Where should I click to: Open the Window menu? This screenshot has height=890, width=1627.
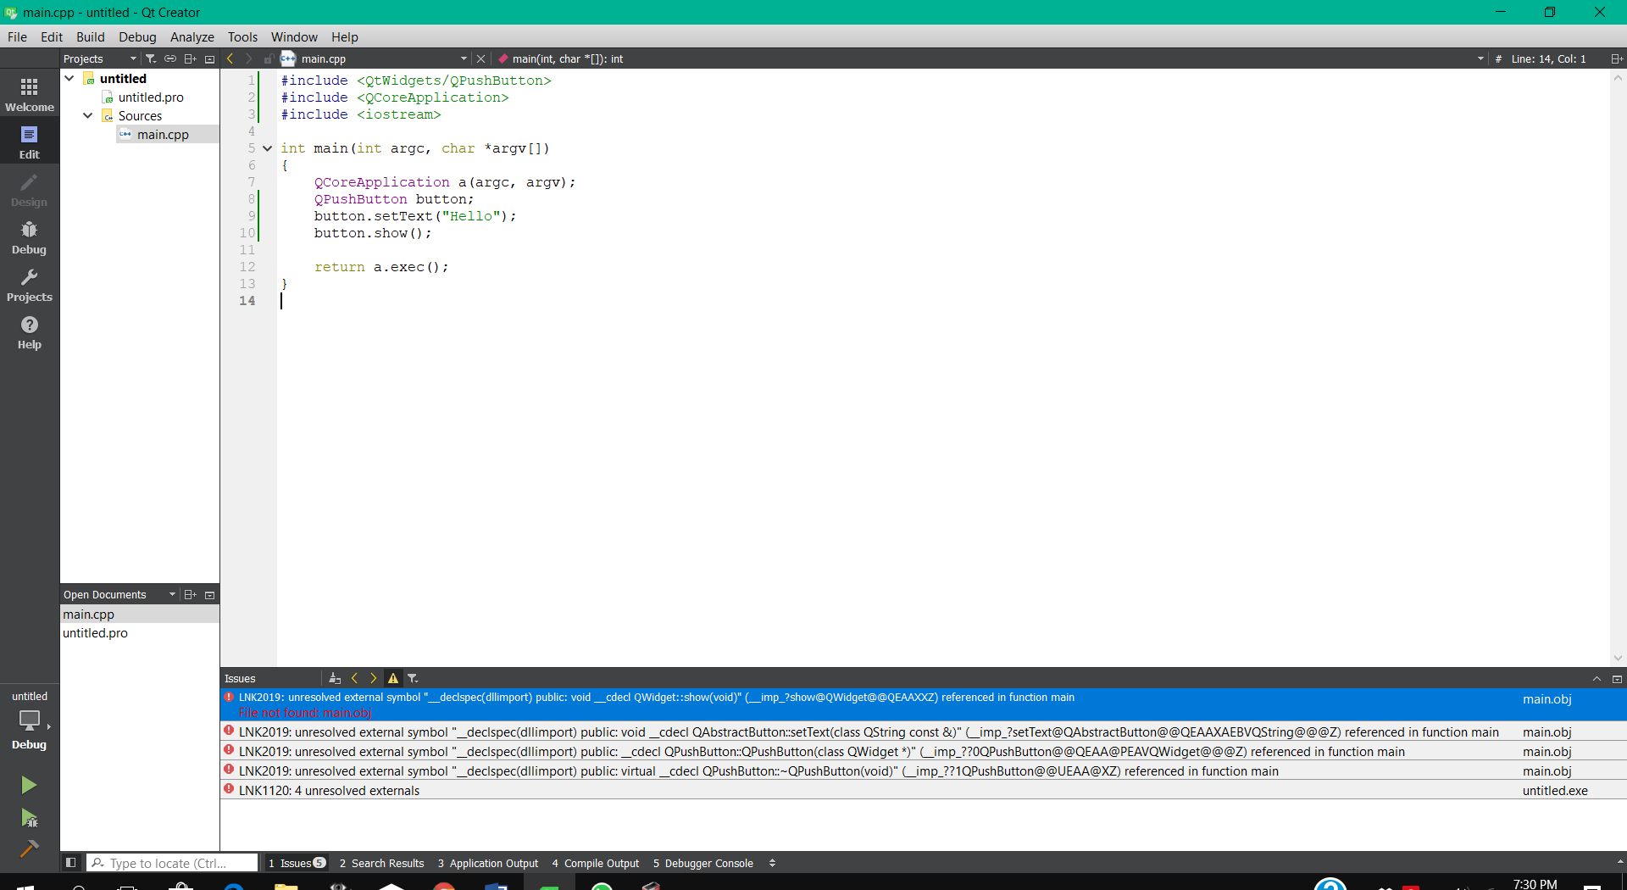[294, 36]
